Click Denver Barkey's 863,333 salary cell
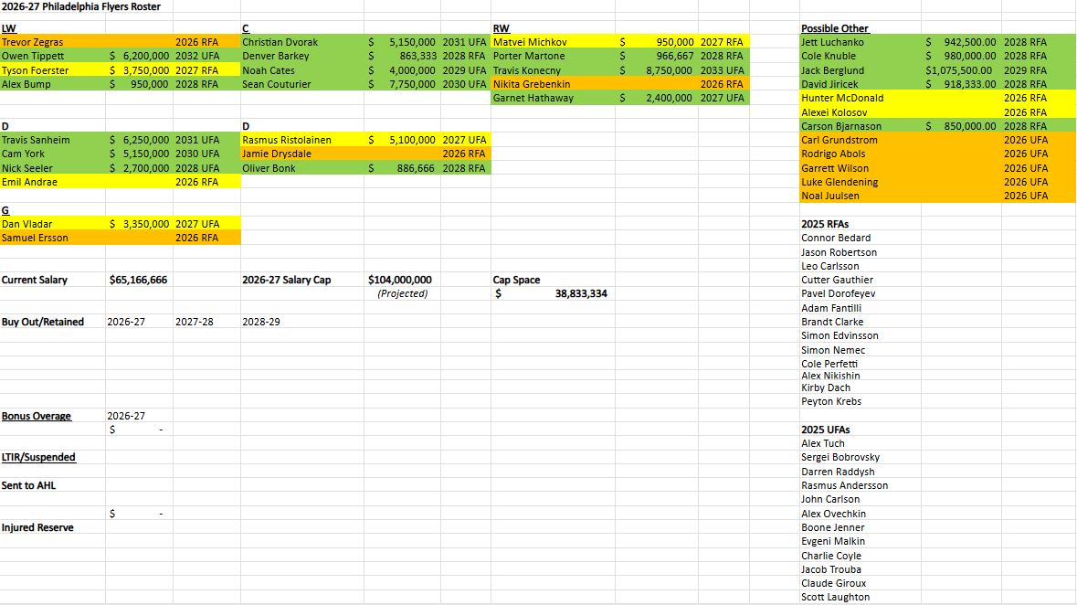This screenshot has height=605, width=1077. (x=403, y=56)
